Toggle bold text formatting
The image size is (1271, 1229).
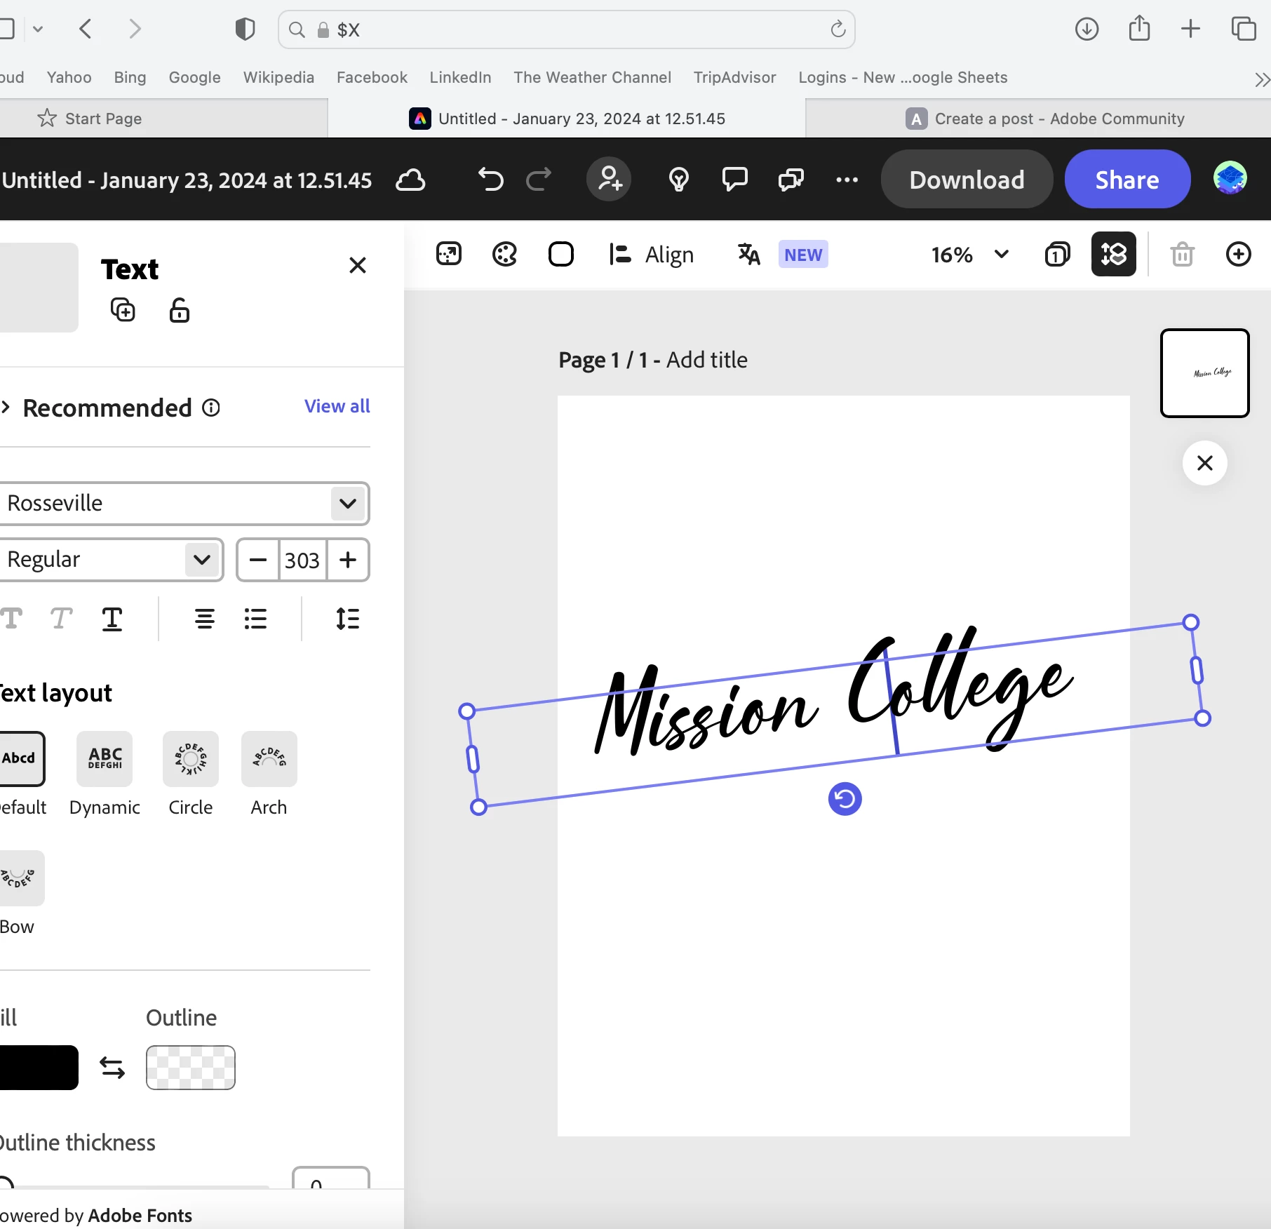(x=12, y=619)
